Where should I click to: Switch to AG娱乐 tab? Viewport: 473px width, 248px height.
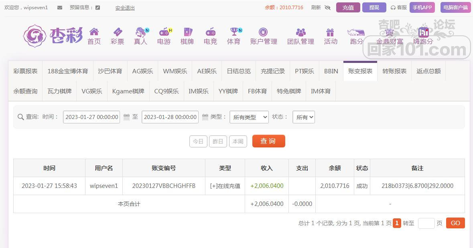tap(143, 71)
